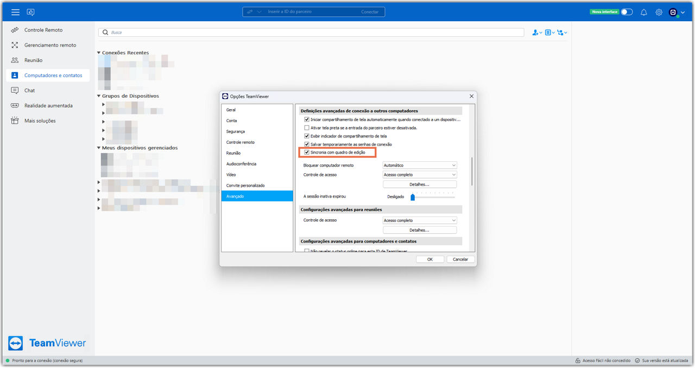Click Detalhes under reuniões settings
The height and width of the screenshot is (368, 695).
[420, 230]
